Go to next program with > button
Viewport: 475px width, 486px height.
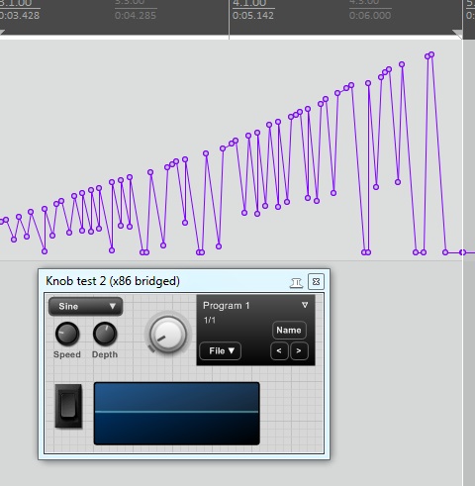pyautogui.click(x=299, y=350)
